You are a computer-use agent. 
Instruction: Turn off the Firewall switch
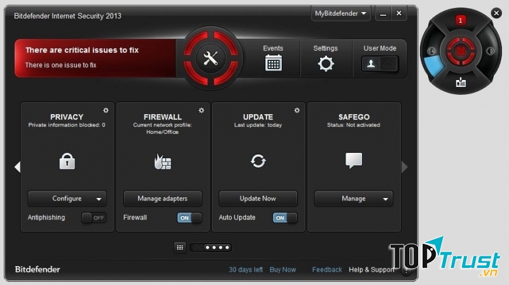pos(190,218)
